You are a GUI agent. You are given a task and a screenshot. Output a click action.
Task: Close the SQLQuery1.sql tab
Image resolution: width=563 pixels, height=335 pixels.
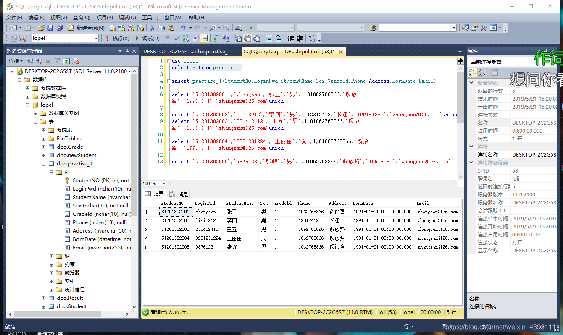[x=340, y=52]
